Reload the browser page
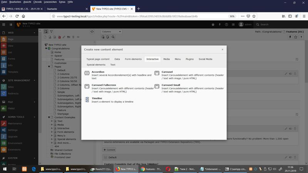 click(x=17, y=16)
